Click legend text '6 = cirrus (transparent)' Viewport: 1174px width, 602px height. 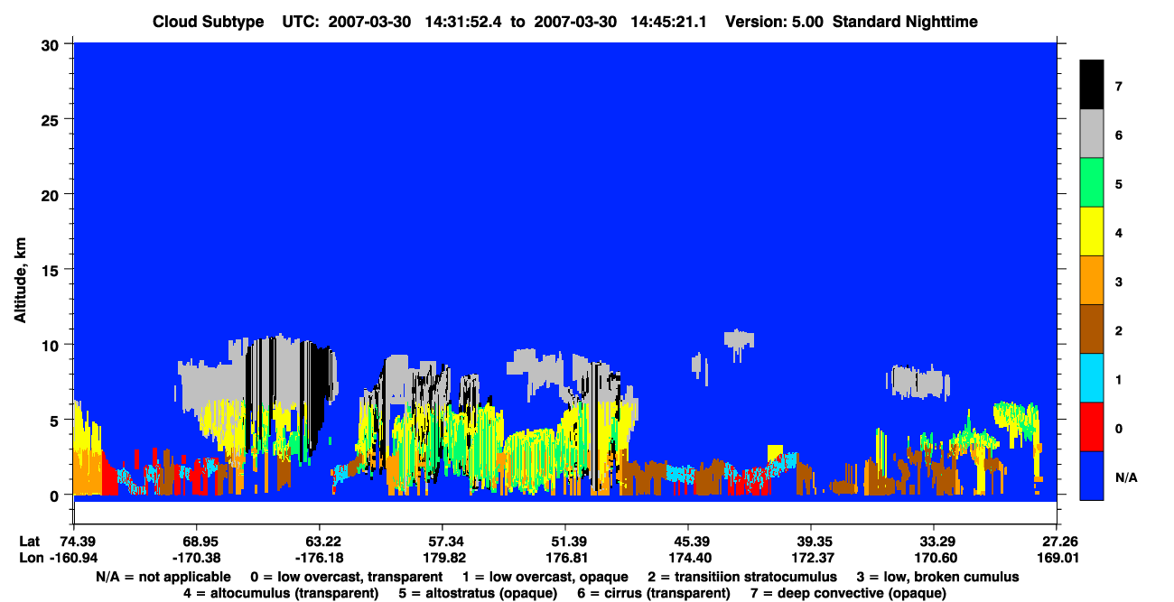click(x=652, y=593)
